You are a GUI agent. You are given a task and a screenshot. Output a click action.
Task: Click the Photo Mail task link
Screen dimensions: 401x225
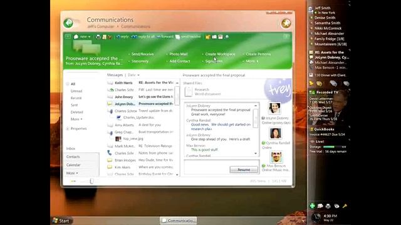(x=178, y=54)
